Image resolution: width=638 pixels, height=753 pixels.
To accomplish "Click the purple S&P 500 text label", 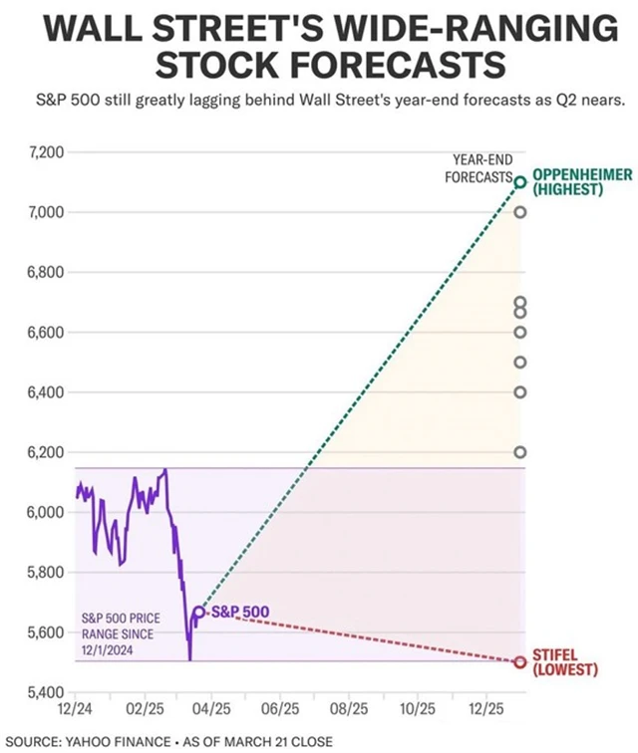I will [x=239, y=612].
